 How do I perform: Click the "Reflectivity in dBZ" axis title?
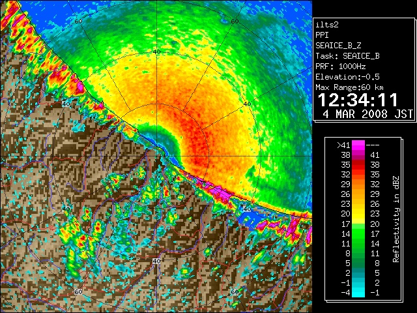tap(396, 219)
